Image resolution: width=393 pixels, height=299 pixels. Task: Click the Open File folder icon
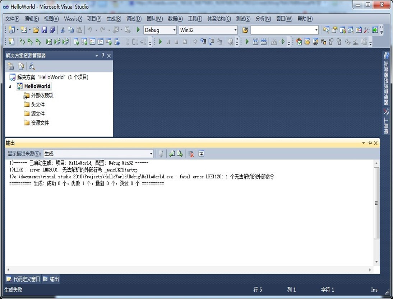36,30
